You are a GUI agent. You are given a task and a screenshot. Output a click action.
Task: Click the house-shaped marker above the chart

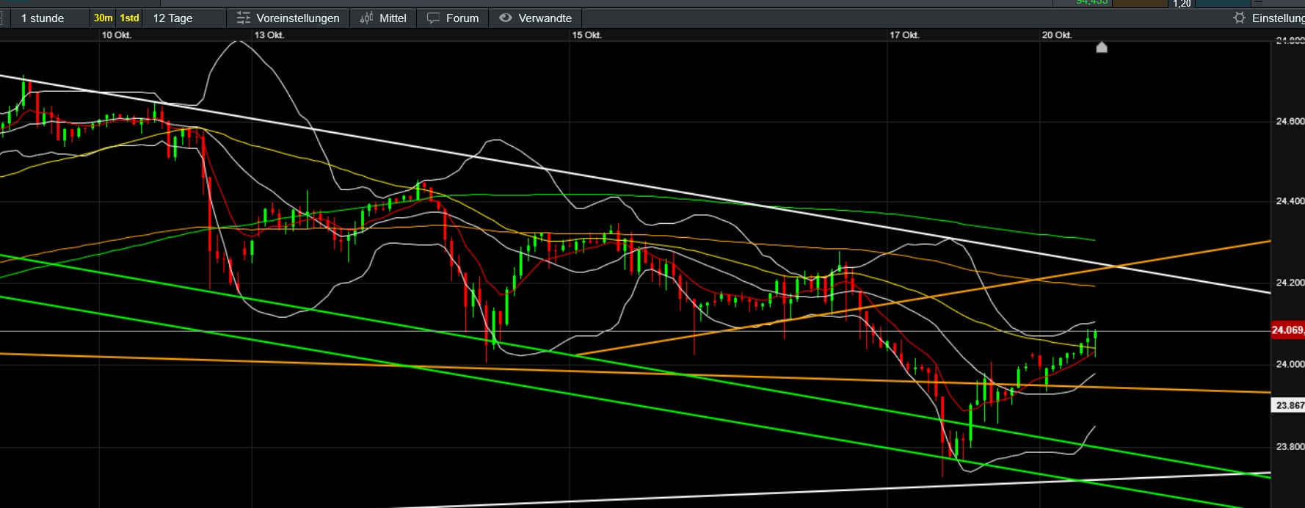click(x=1101, y=48)
